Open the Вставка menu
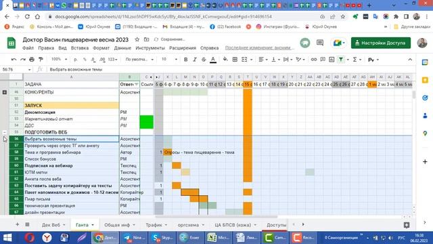The height and width of the screenshot is (244, 433). 80,48
